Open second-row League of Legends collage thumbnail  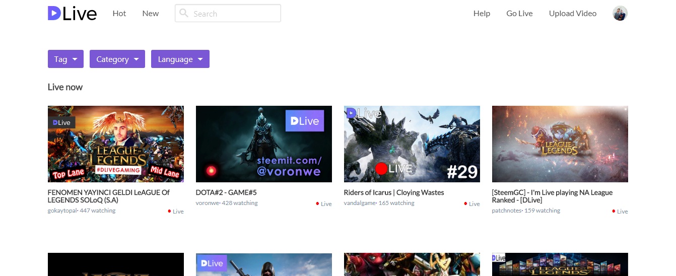point(560,264)
